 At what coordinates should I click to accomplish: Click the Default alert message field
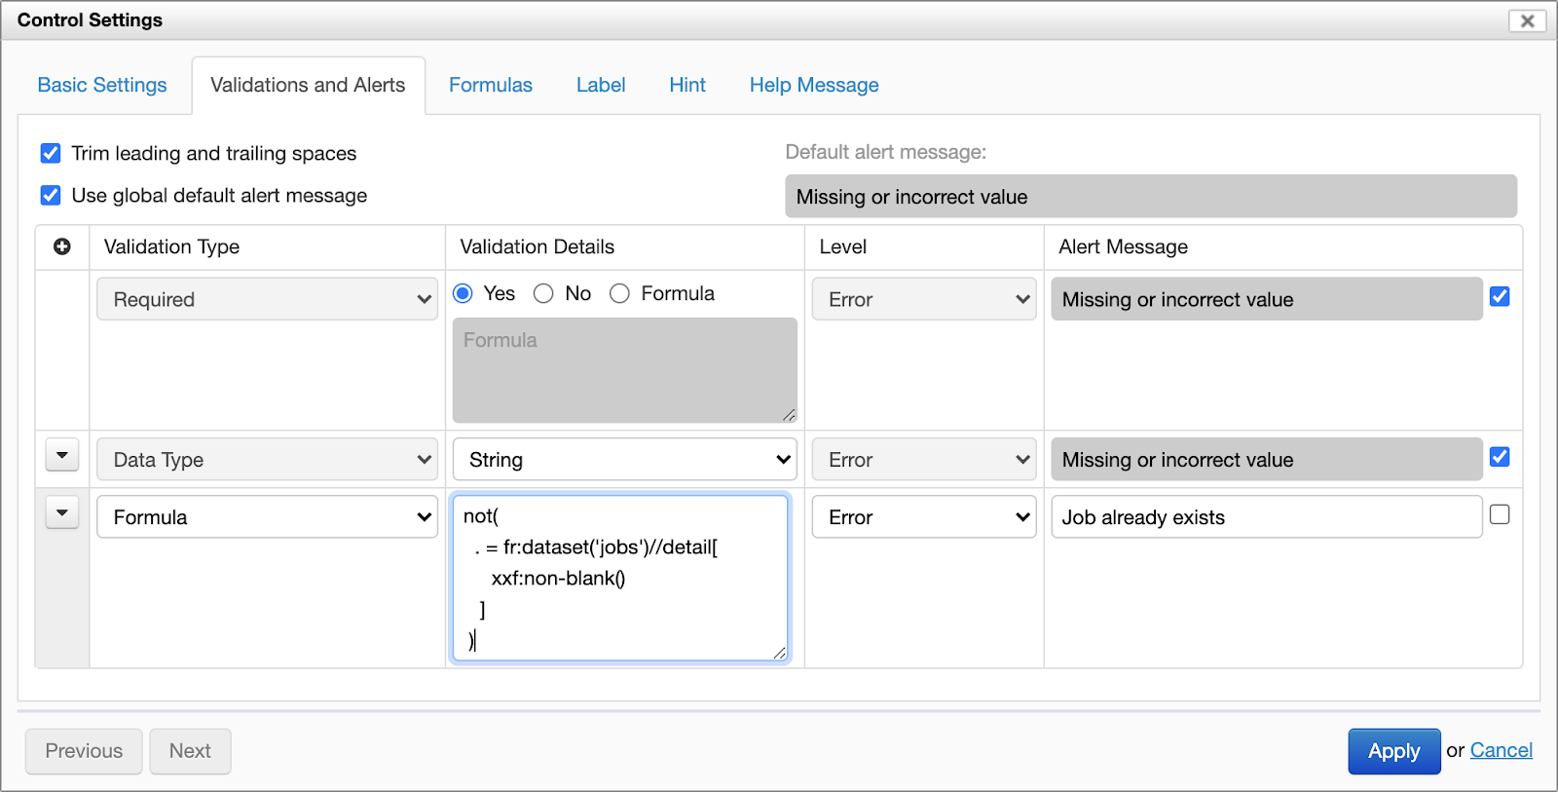1151,196
